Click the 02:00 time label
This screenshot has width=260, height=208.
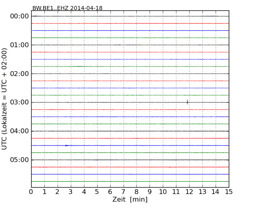(x=20, y=74)
